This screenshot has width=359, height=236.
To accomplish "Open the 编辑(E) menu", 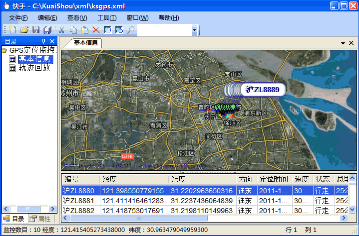I will [47, 18].
